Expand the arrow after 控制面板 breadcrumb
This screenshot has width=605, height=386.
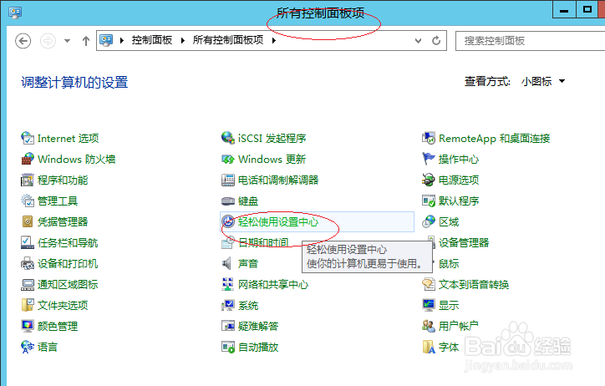[x=182, y=40]
